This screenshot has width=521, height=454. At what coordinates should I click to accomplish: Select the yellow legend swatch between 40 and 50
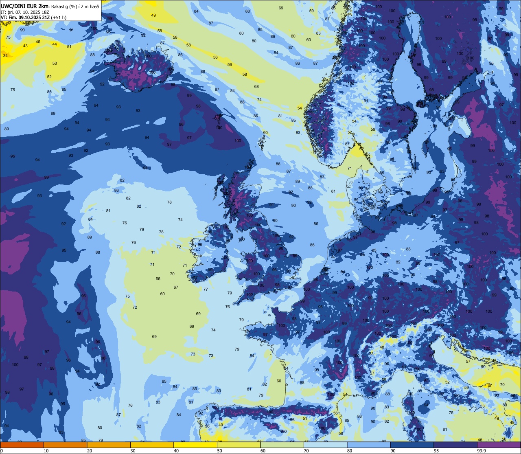pos(195,445)
